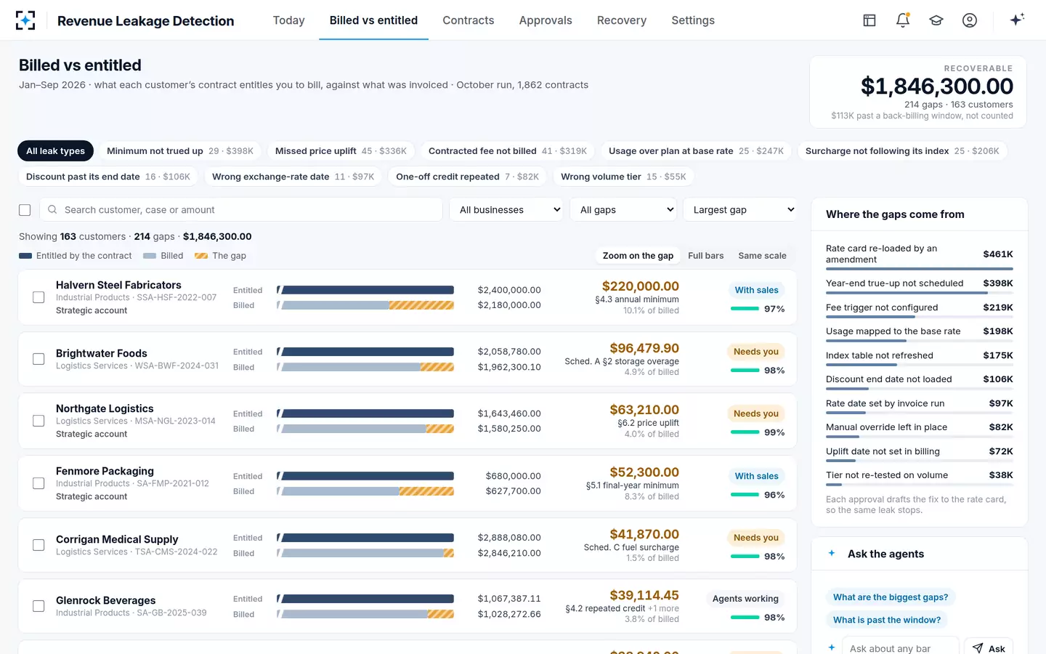The image size is (1046, 654).
Task: Click Glenrock Beverages Agents working badge
Action: [745, 599]
